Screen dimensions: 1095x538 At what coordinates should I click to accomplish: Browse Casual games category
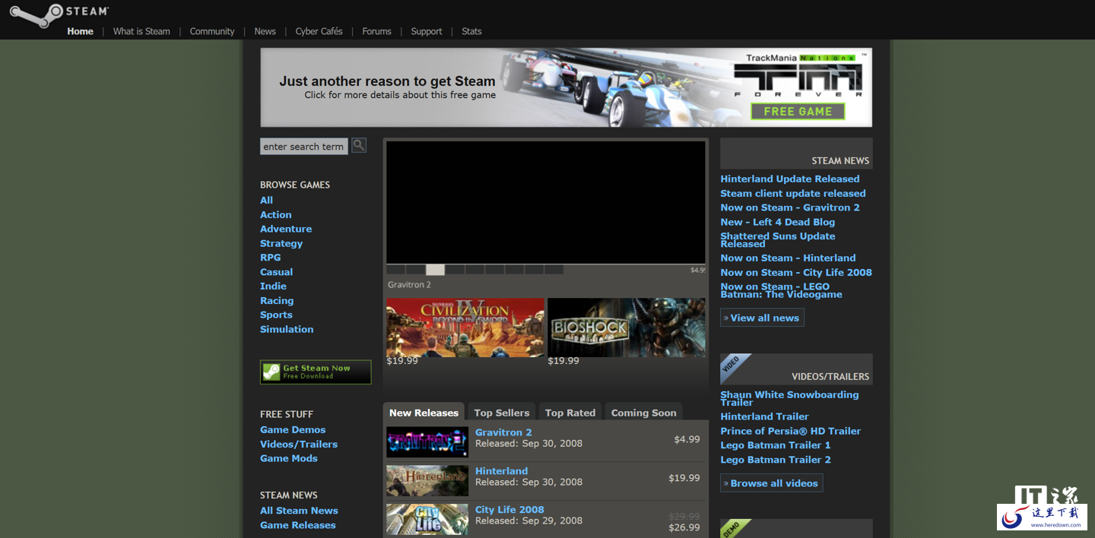tap(277, 272)
